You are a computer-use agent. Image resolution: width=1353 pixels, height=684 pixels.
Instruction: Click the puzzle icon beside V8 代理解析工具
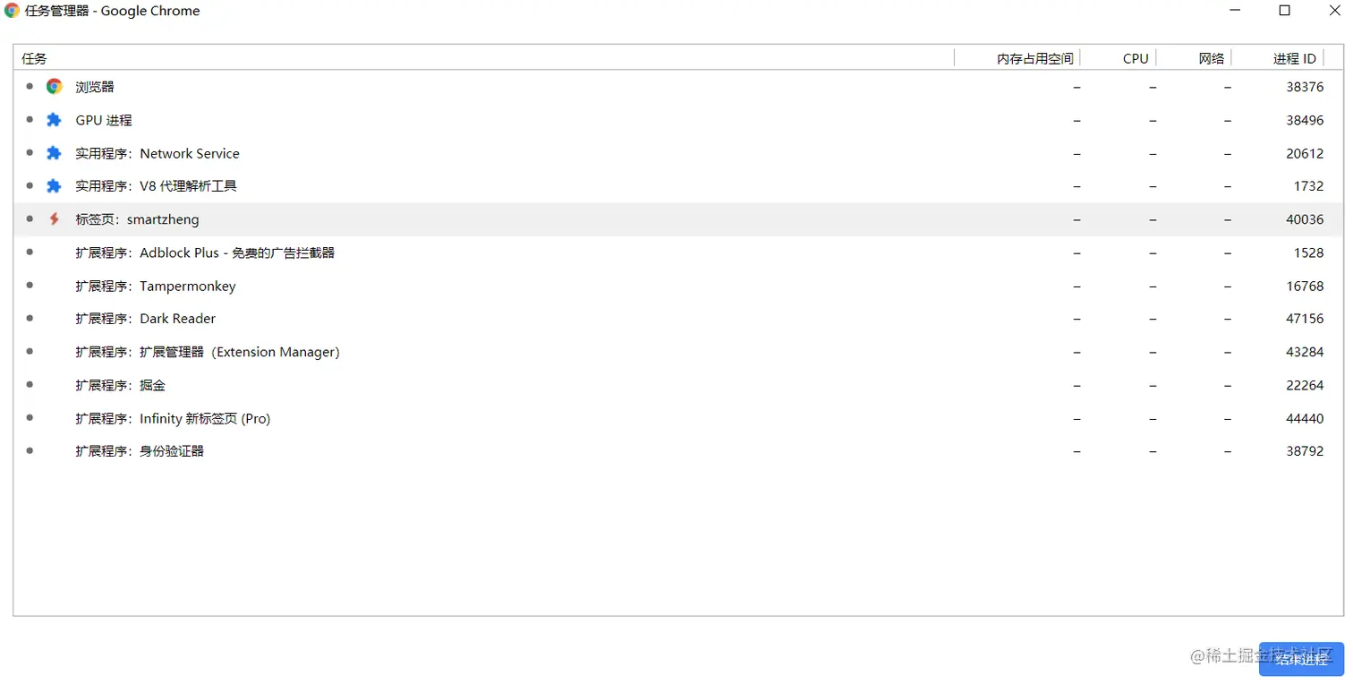54,186
